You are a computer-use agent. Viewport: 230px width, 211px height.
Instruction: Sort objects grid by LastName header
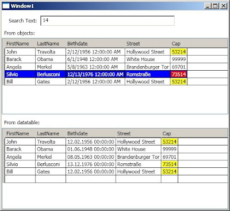51,44
